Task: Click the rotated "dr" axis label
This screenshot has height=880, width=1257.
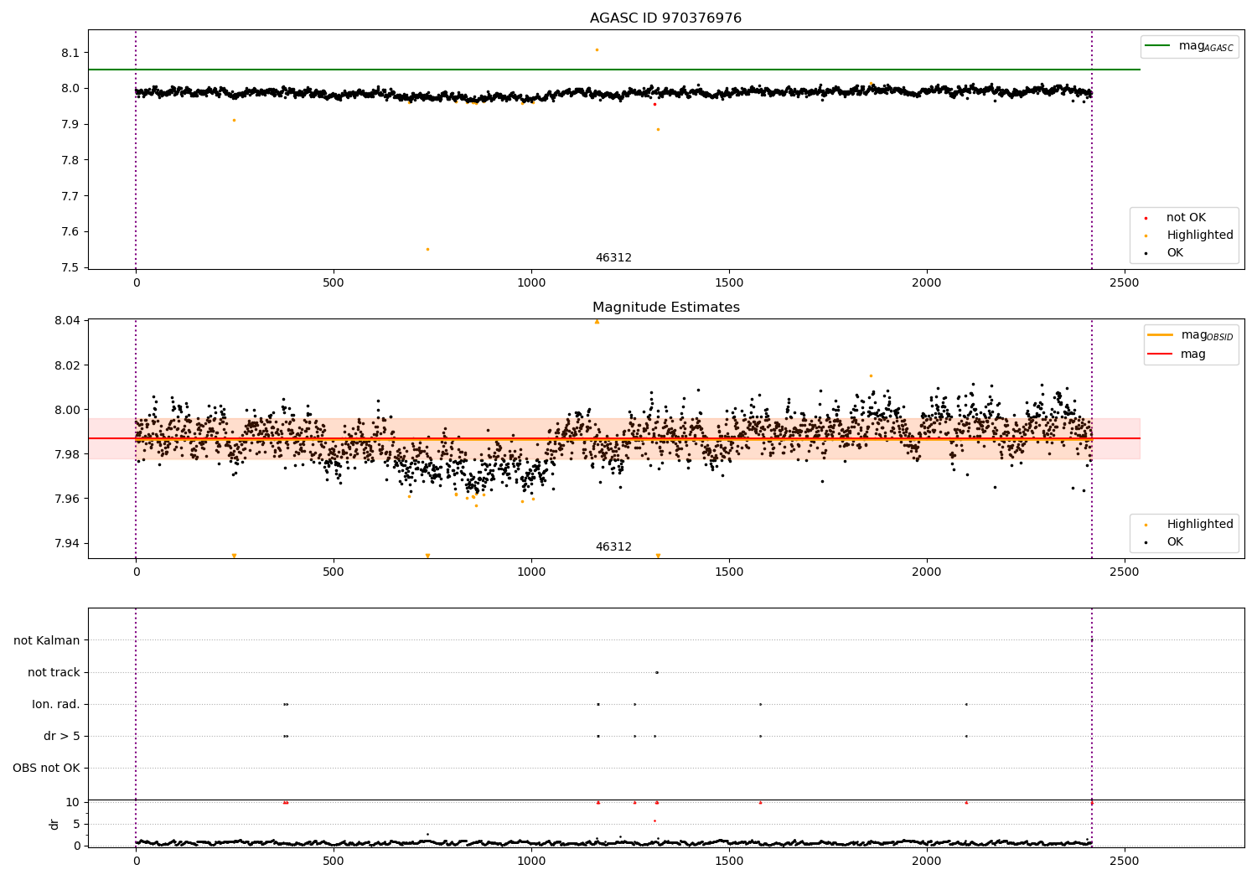Action: point(54,824)
